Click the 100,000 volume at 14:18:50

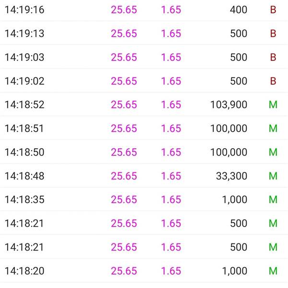pyautogui.click(x=228, y=152)
